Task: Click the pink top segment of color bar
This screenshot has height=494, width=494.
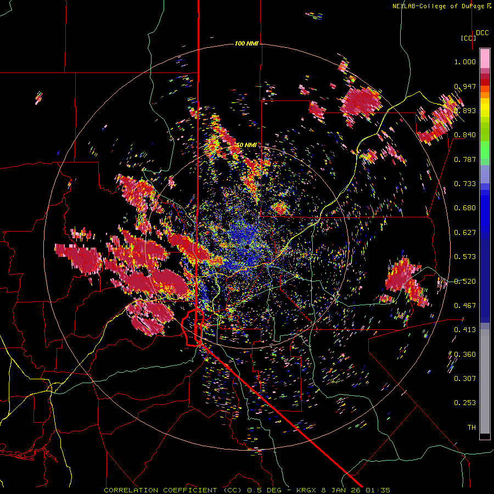Action: pyautogui.click(x=485, y=58)
